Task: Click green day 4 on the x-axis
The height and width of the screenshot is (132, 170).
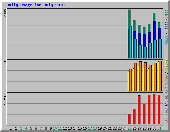Action: [x=26, y=128]
